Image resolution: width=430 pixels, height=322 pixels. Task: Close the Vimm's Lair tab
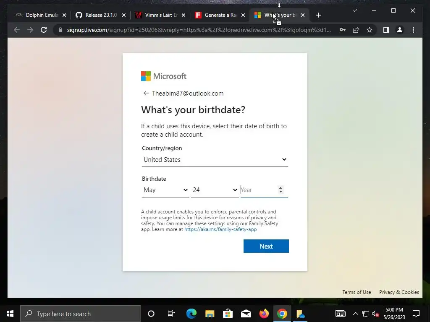tap(184, 15)
